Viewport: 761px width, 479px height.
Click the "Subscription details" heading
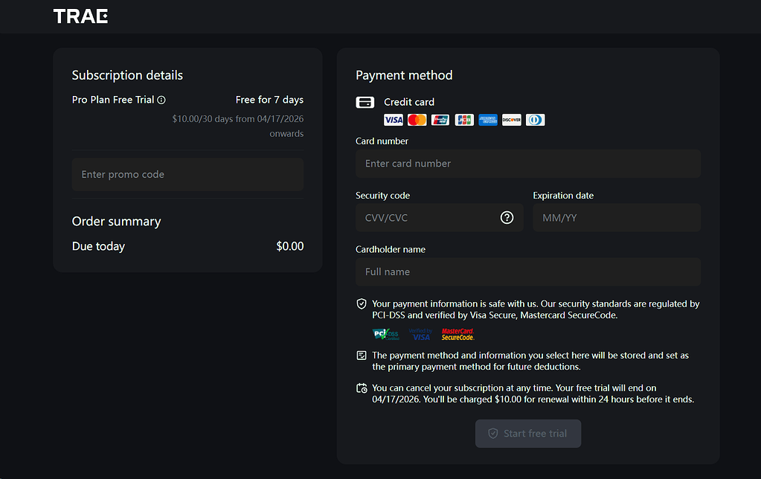pos(128,75)
